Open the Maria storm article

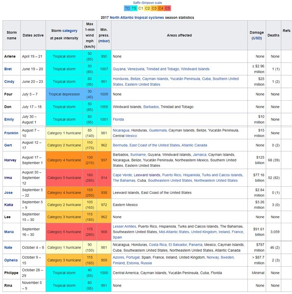[x=10, y=231]
